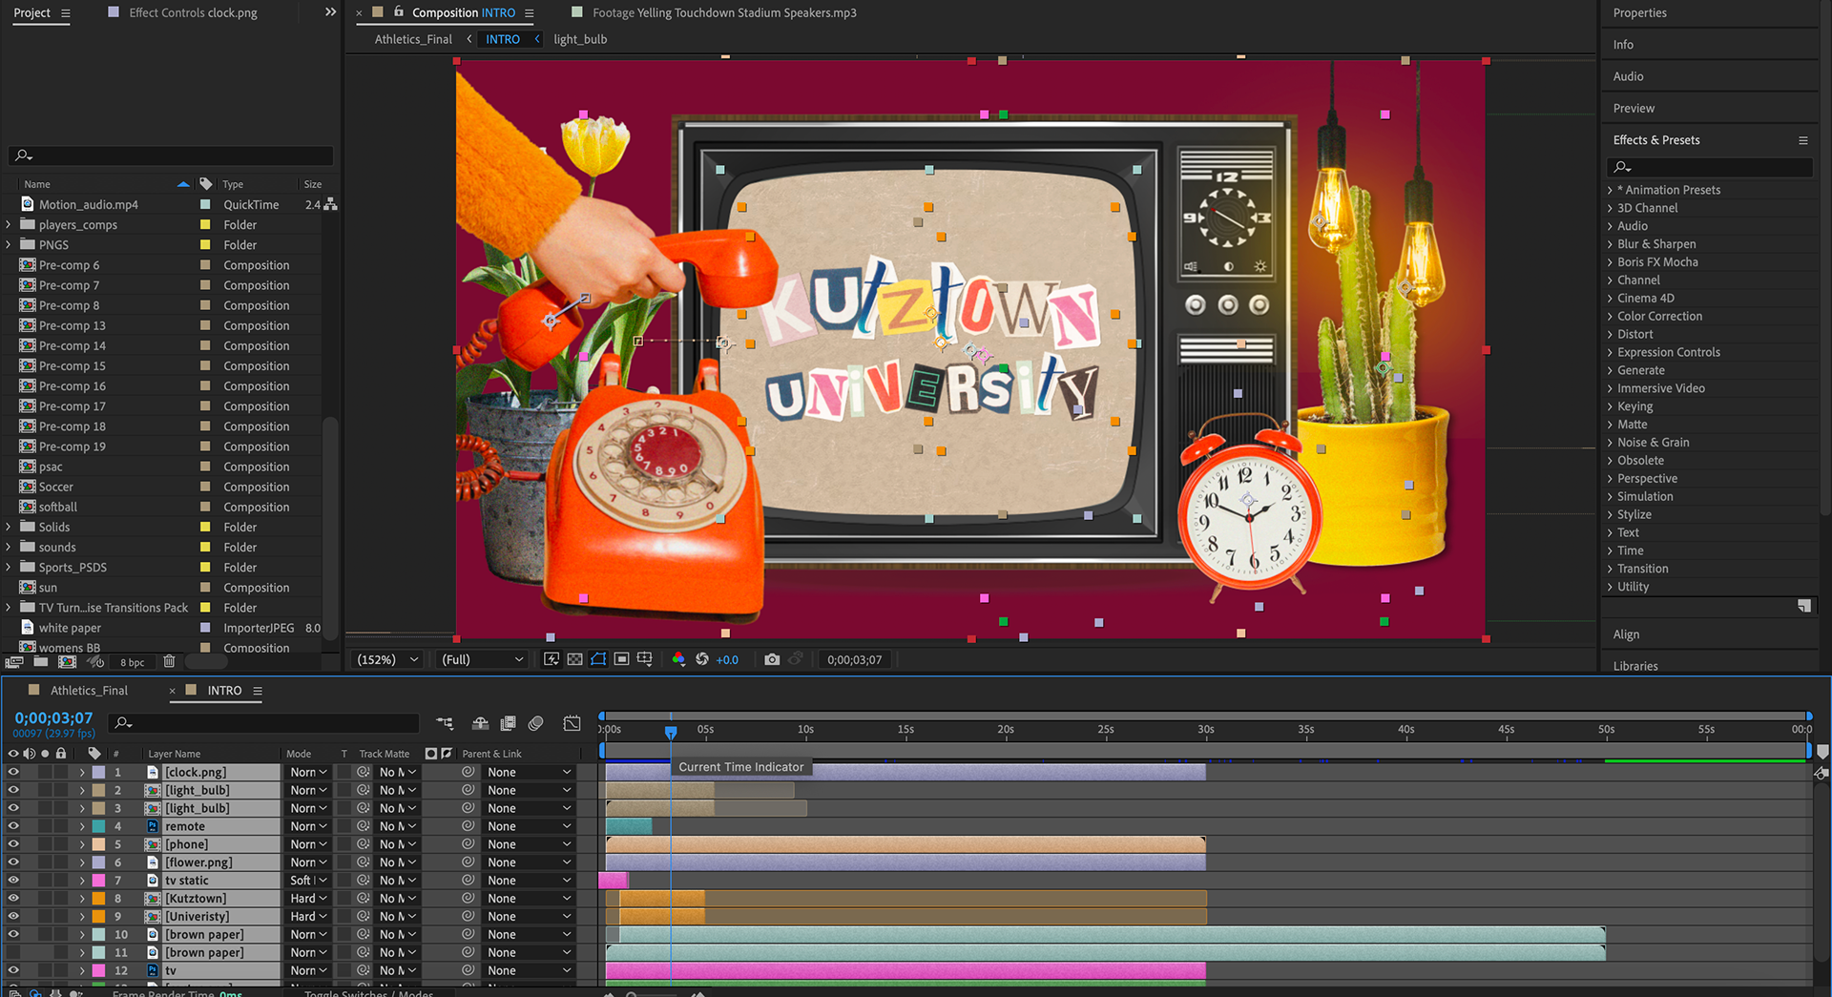Open the Preview panel
Viewport: 1832px width, 997px height.
pyautogui.click(x=1634, y=109)
